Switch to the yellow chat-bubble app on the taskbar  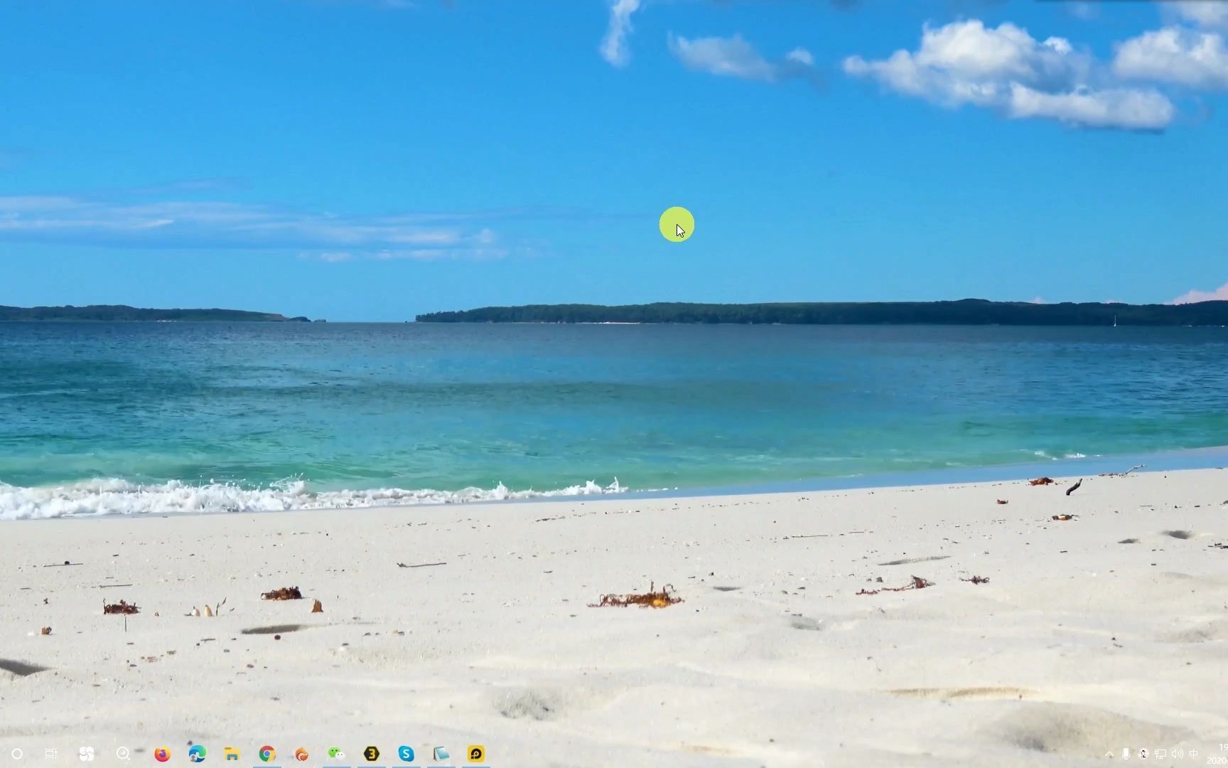point(476,754)
